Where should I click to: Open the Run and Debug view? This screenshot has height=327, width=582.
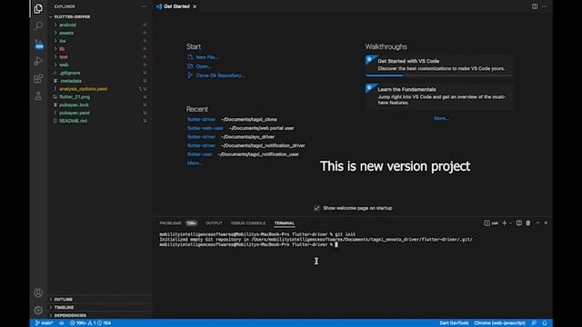(x=38, y=61)
